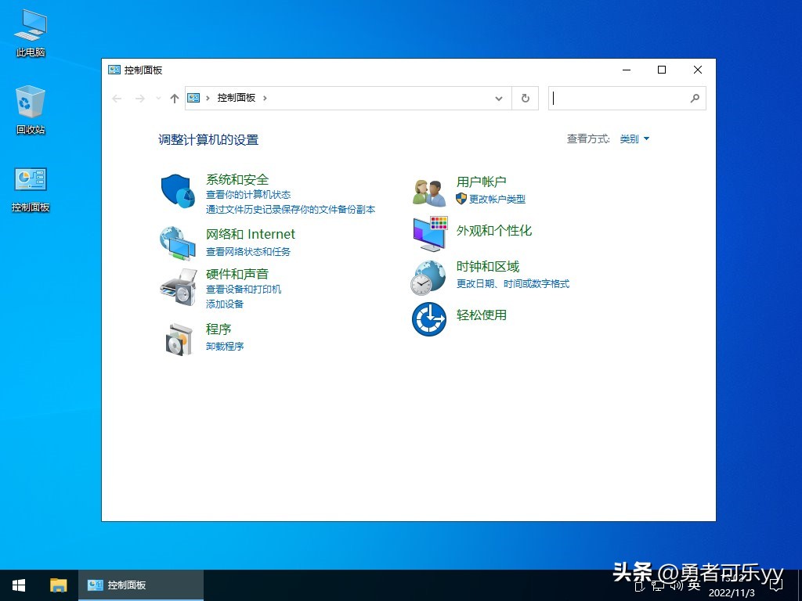
Task: Open 网络和 Internet using its monitor icon
Action: [177, 244]
